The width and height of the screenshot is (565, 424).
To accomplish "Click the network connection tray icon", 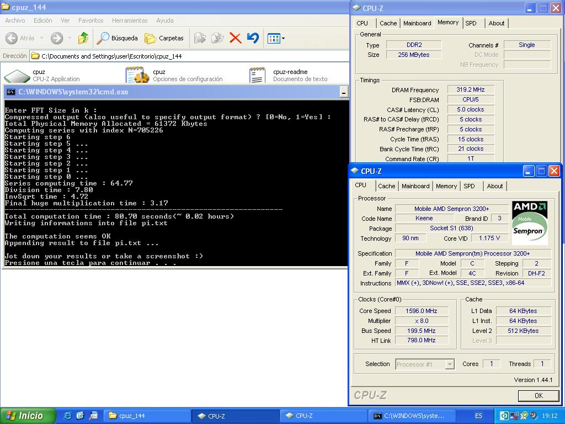I will pyautogui.click(x=514, y=416).
